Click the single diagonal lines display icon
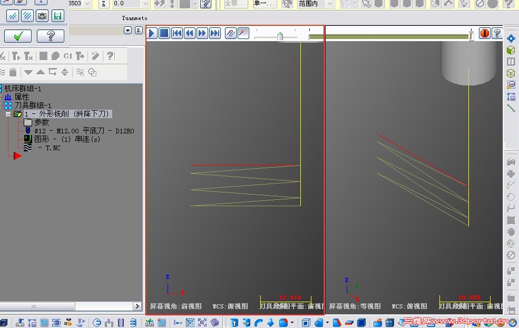This screenshot has height=328, width=519. [12, 16]
